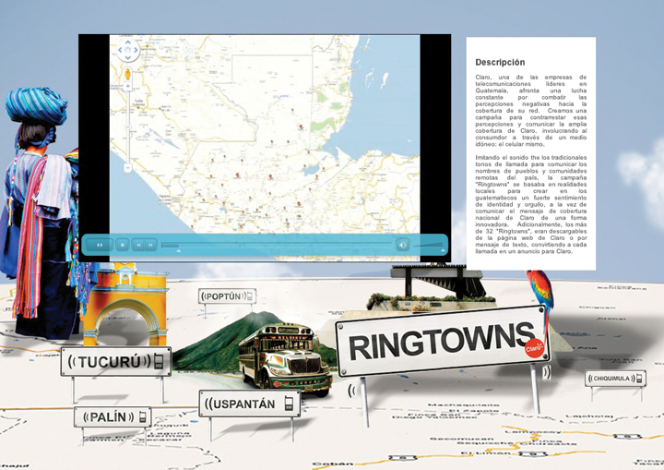Screen dimensions: 664x470
Task: Pan the map right with the arrow
Action: tap(136, 50)
